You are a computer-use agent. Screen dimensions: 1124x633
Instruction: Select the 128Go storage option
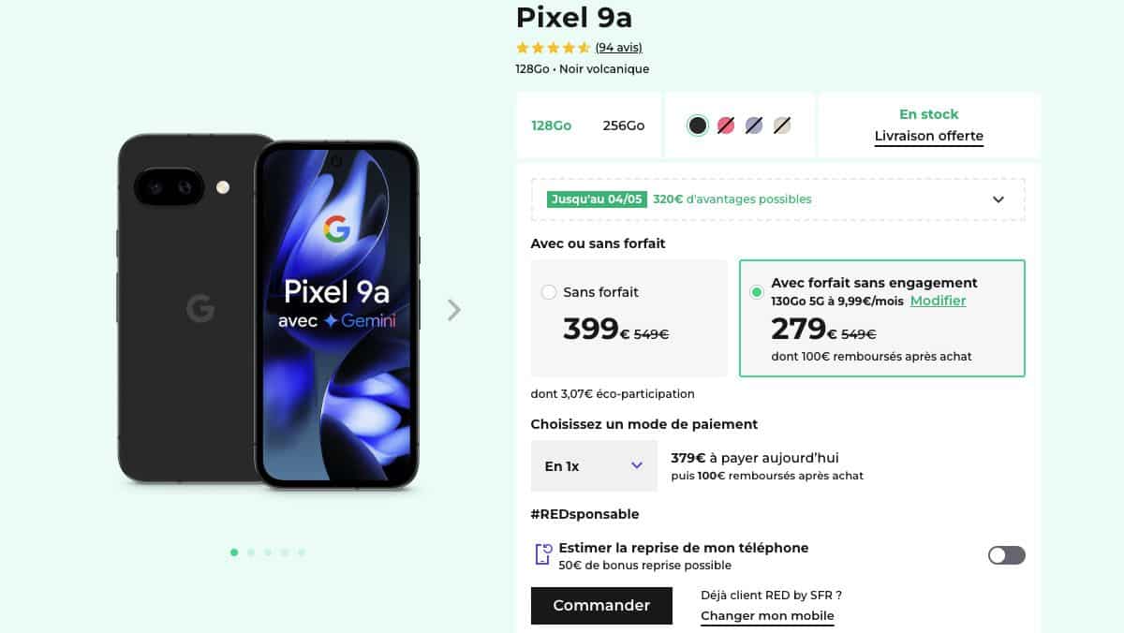point(551,125)
